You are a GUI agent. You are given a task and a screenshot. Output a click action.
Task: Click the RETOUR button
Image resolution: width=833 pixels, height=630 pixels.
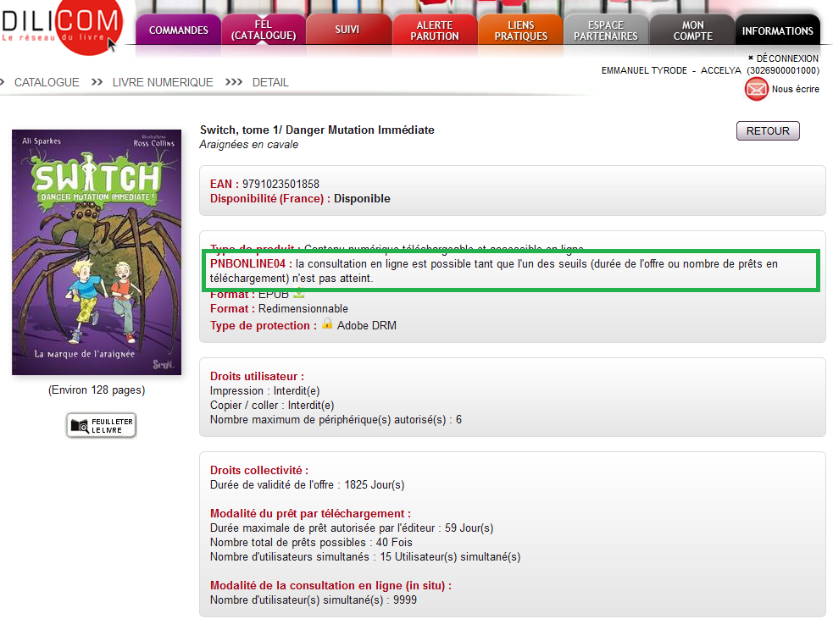tap(768, 131)
